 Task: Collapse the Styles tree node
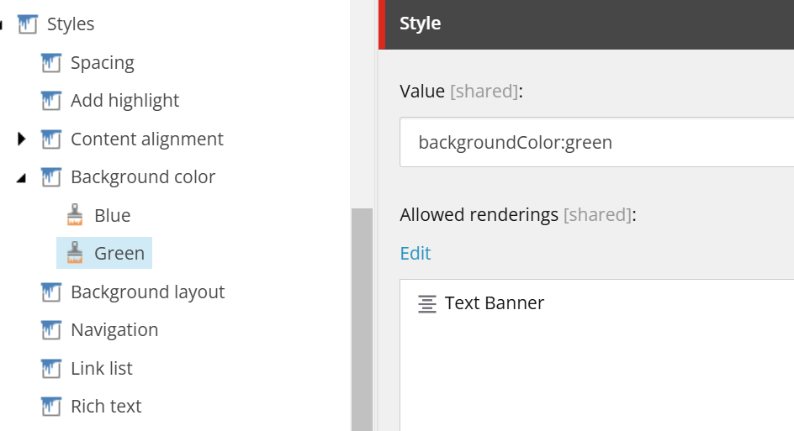(3, 25)
